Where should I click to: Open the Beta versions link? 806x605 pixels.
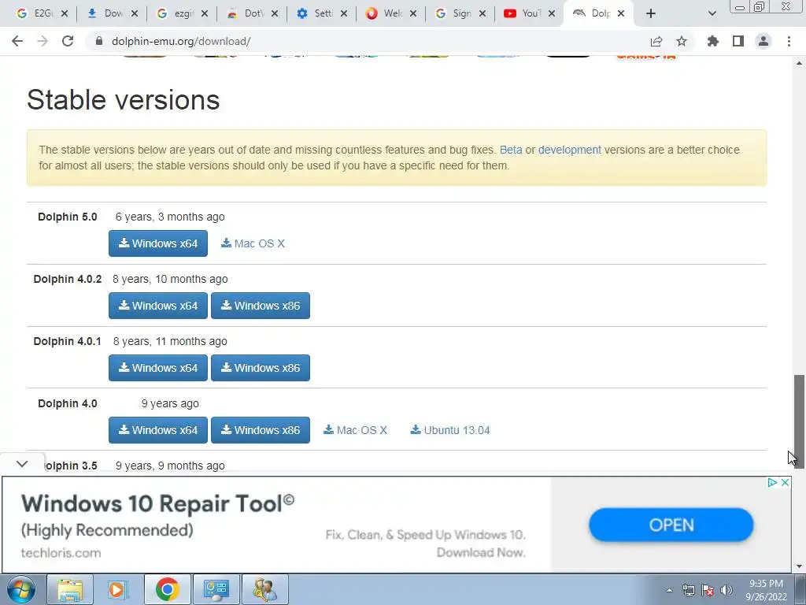coord(510,150)
